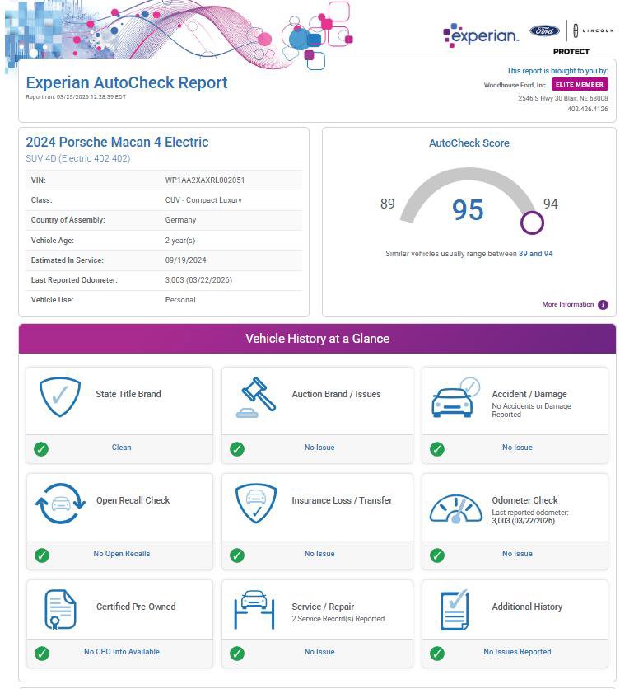
Task: Click the State Title Brand heading
Action: click(x=128, y=394)
